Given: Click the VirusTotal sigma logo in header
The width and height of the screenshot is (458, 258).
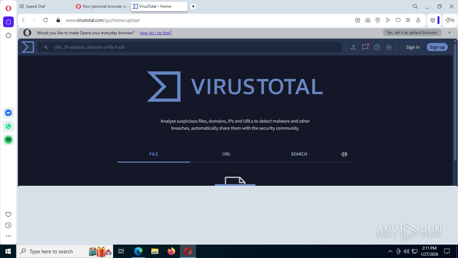Looking at the screenshot, I should tap(28, 47).
